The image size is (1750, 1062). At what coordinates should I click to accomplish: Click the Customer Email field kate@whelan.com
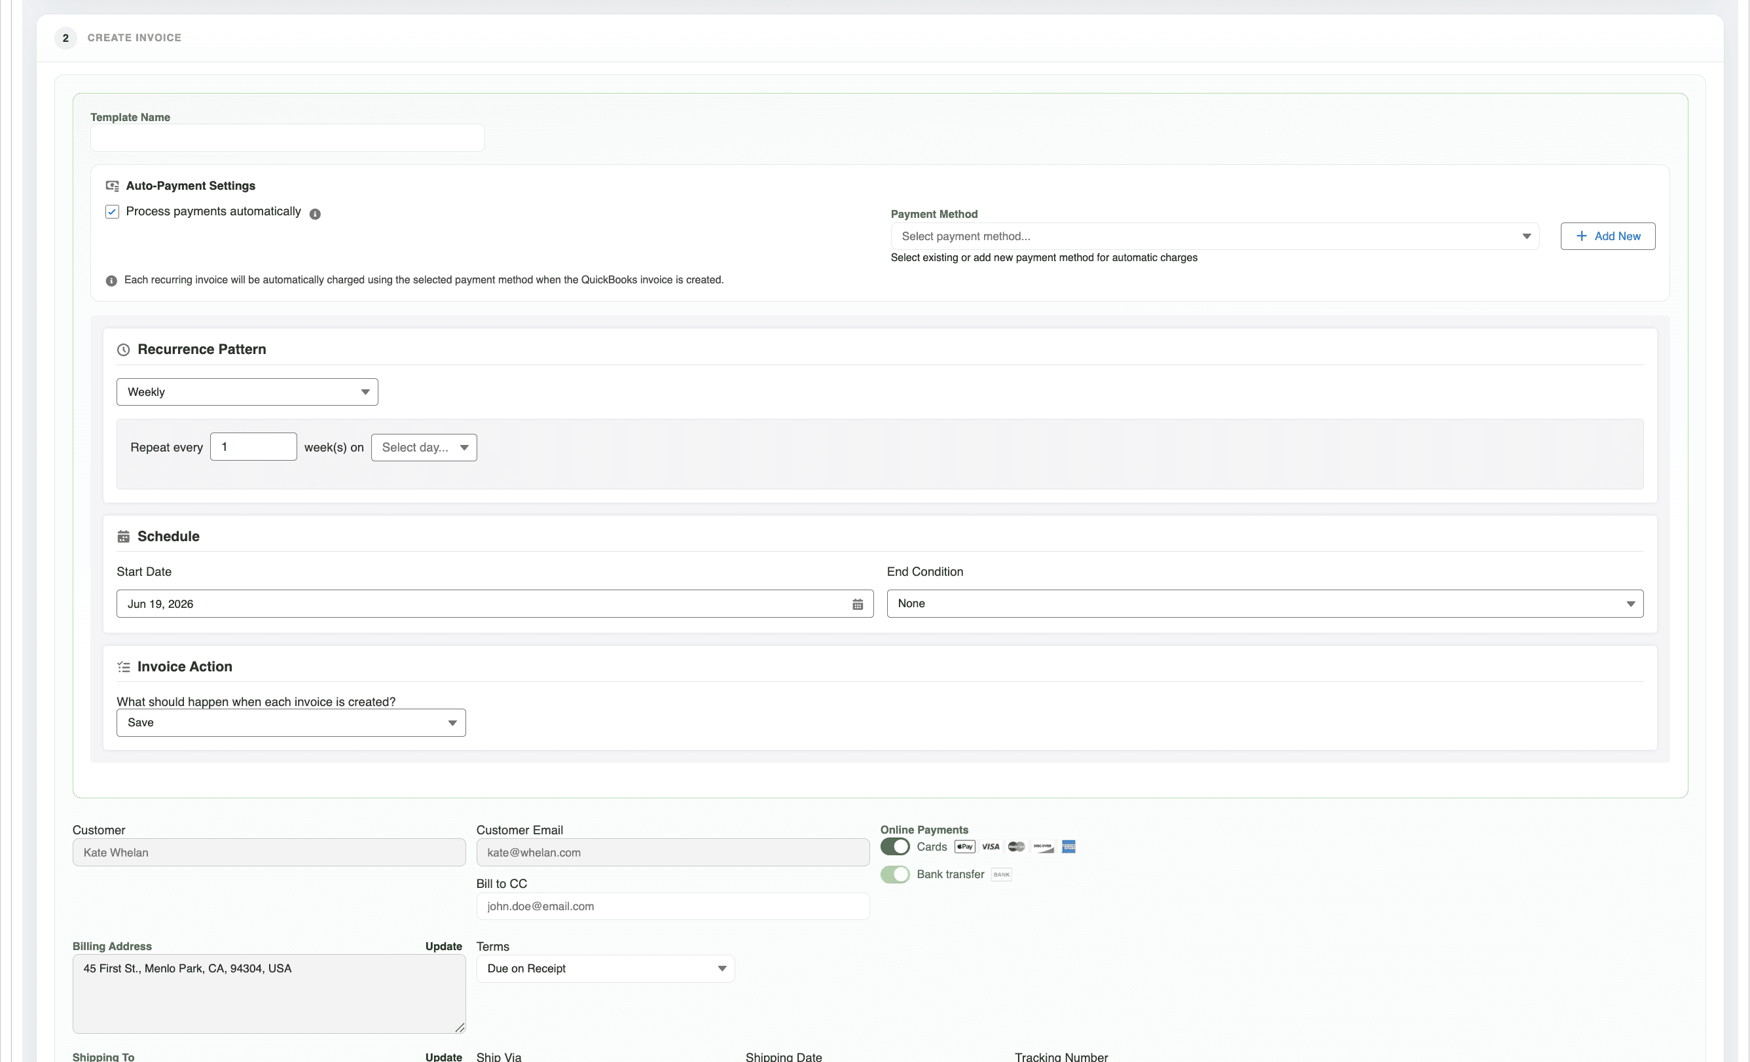click(x=672, y=853)
